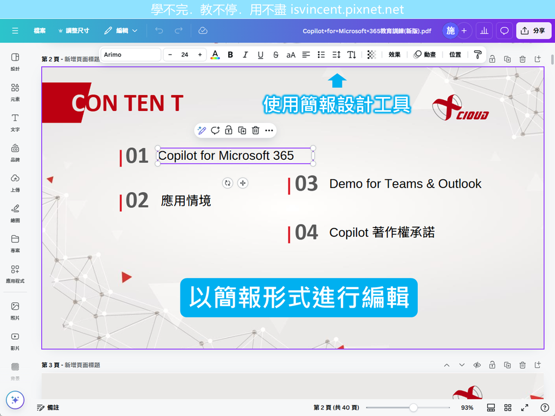Copy style with paint roller
The width and height of the screenshot is (555, 416).
coord(477,55)
